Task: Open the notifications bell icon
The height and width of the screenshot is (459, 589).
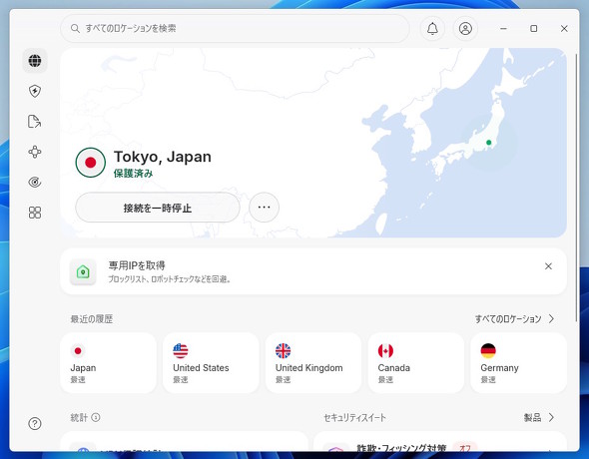Action: (x=432, y=29)
